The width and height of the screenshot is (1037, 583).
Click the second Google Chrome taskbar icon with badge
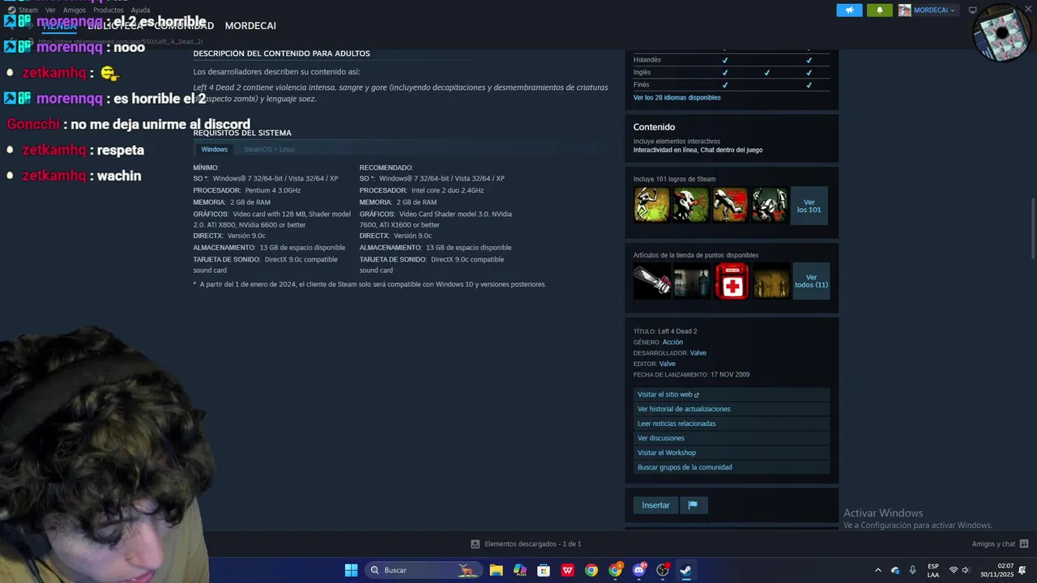pyautogui.click(x=616, y=570)
